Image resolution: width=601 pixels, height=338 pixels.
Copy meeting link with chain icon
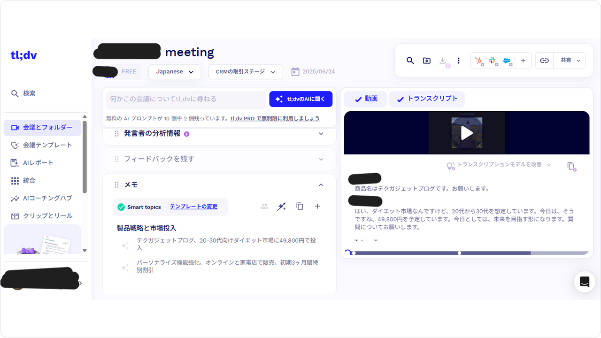[x=544, y=61]
